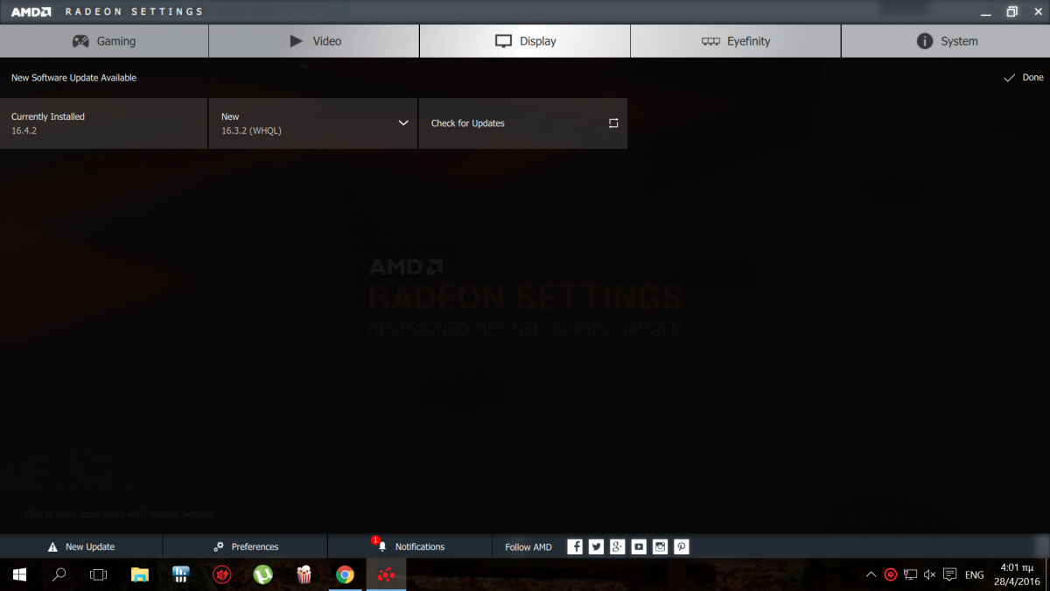Click ENG language indicator
The image size is (1050, 591).
974,575
